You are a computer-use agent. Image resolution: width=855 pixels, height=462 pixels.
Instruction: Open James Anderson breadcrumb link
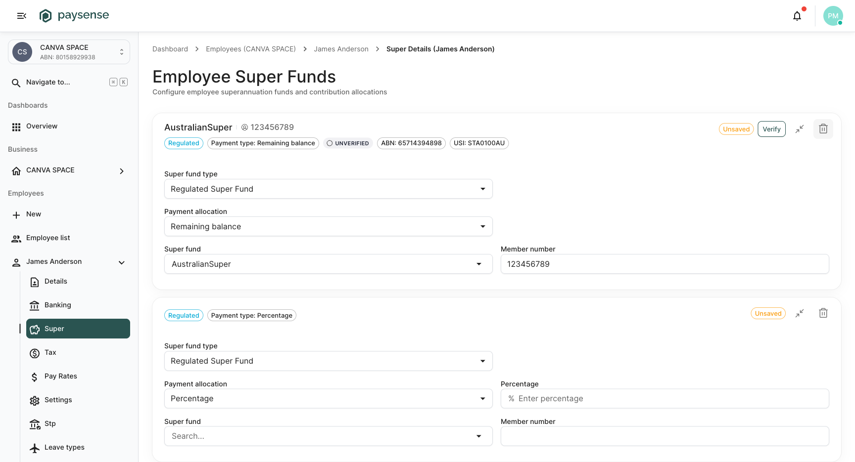point(341,49)
